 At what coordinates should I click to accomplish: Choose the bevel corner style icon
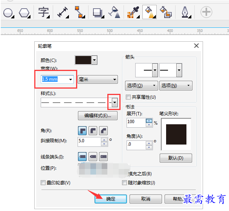(103, 131)
